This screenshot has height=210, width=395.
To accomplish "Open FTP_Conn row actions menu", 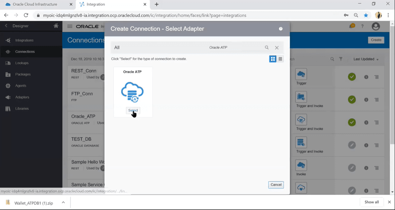I will (x=377, y=99).
